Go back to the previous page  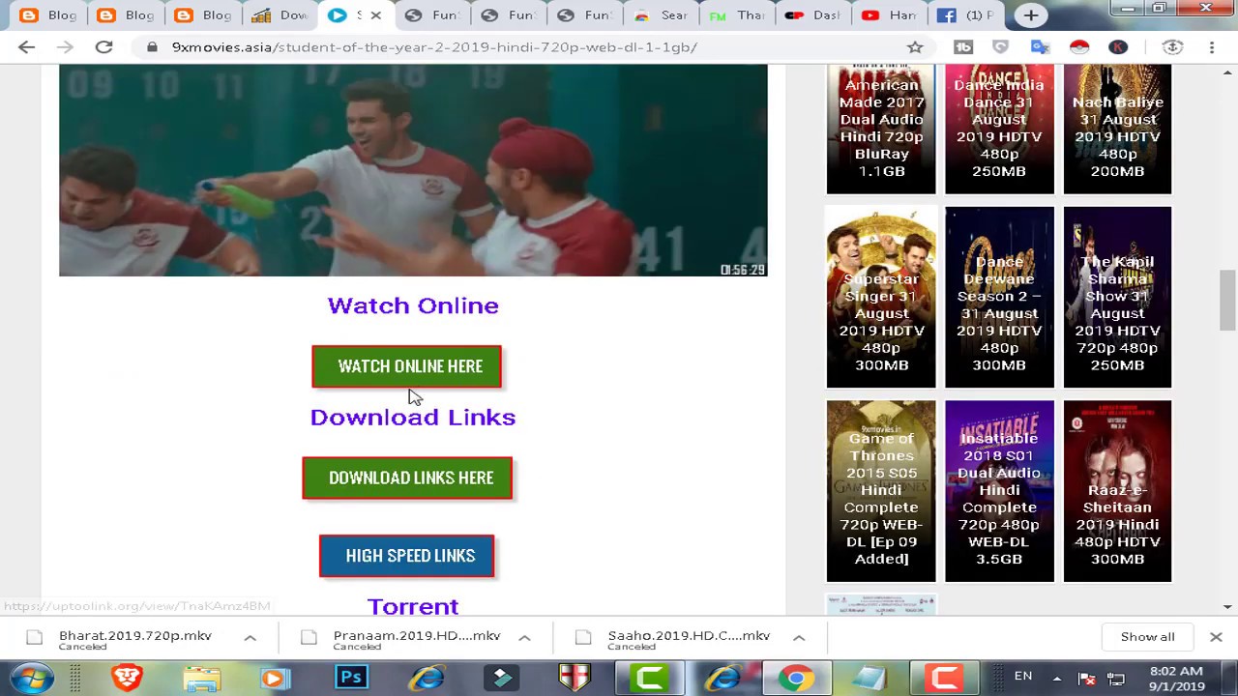pyautogui.click(x=27, y=46)
